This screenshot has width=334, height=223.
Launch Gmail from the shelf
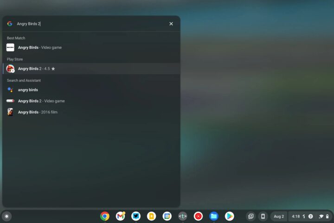tap(121, 216)
